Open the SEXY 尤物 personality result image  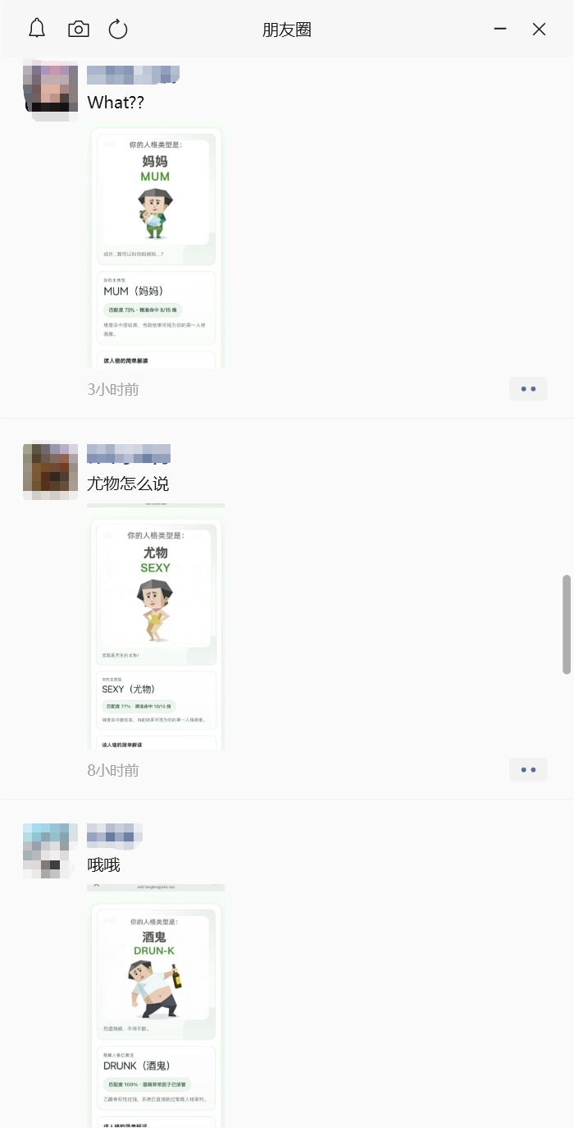point(156,627)
